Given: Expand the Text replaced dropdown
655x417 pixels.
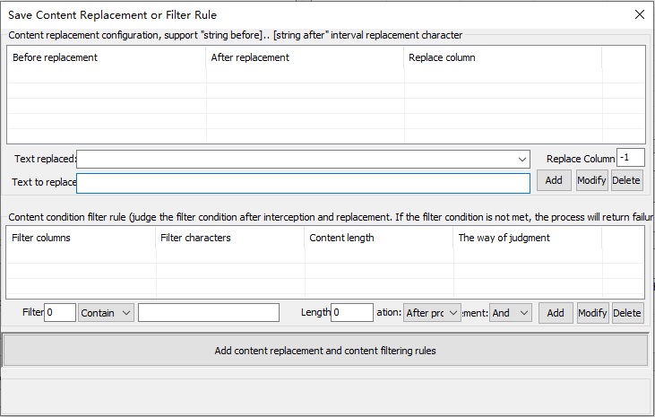Looking at the screenshot, I should click(x=522, y=159).
